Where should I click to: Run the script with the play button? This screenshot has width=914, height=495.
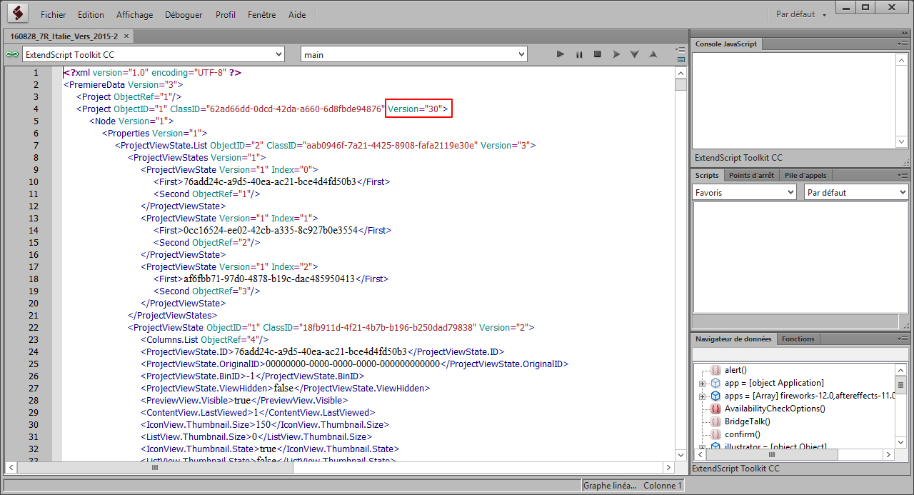coord(561,54)
